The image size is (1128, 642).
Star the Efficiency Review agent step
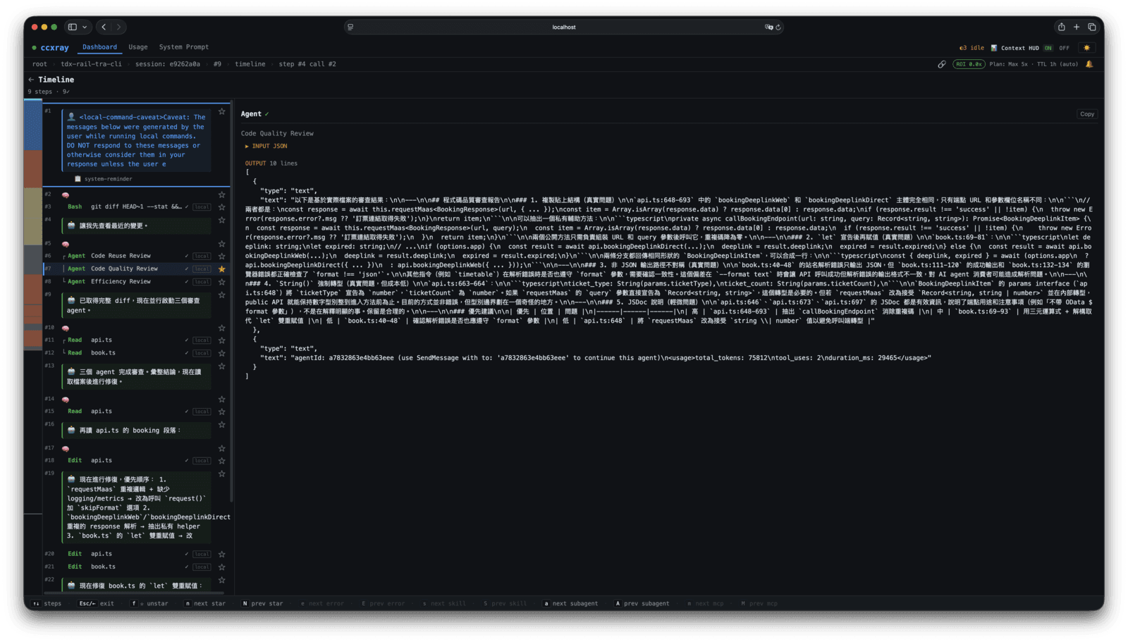(221, 281)
